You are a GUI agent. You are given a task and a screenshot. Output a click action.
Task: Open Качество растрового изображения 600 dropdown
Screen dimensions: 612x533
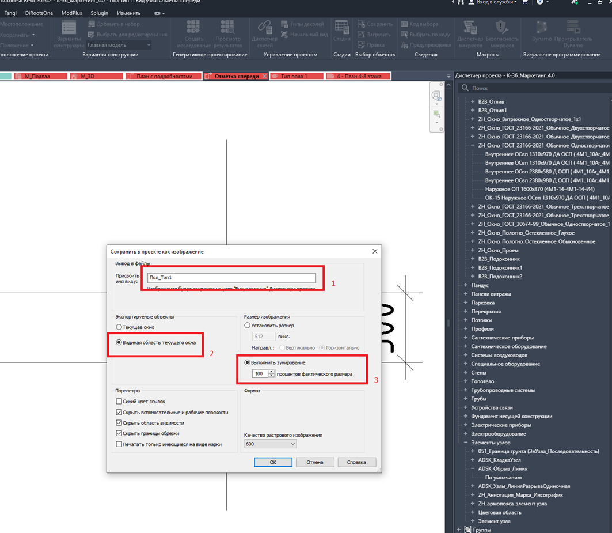(270, 444)
